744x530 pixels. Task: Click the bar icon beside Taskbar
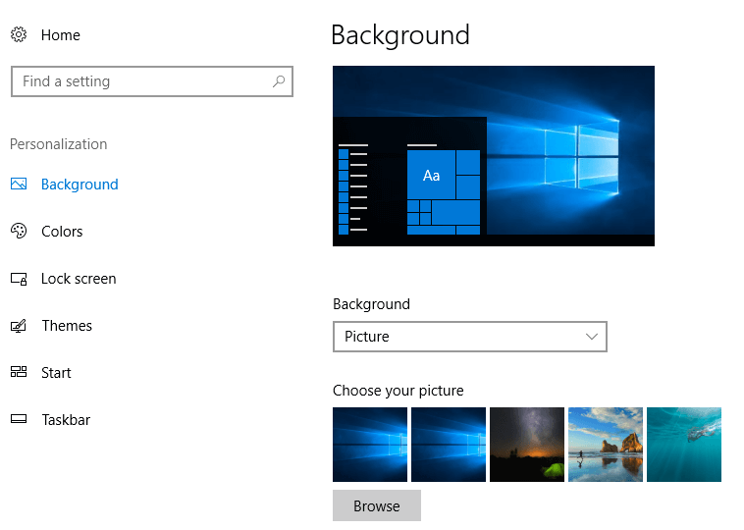19,420
